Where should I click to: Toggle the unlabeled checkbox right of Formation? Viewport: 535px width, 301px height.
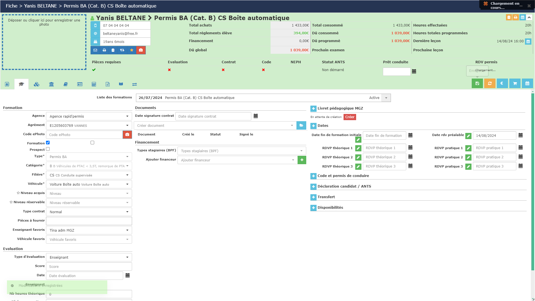tap(93, 143)
